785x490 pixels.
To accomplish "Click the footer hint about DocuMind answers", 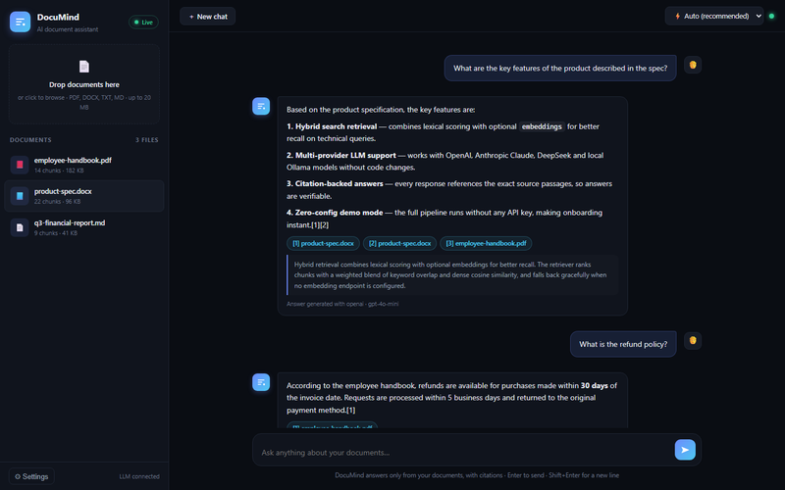I will coord(477,475).
